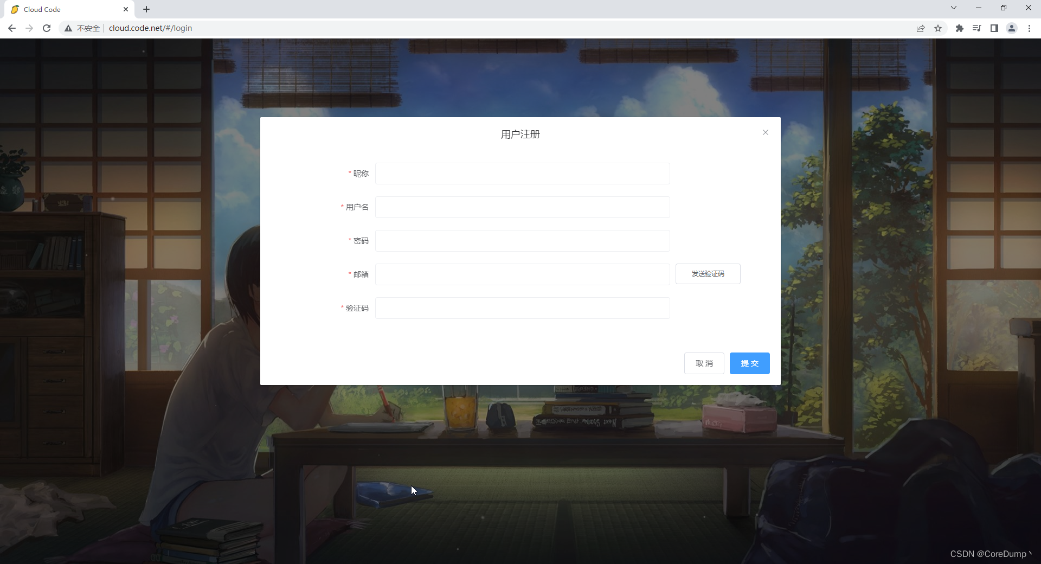Toggle the browser side panel icon

pos(994,28)
